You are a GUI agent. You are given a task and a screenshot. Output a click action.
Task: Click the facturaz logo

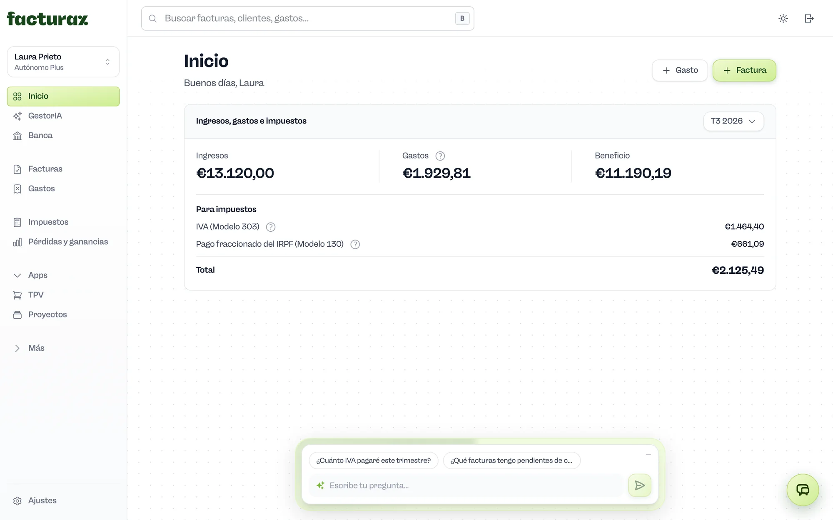click(47, 19)
